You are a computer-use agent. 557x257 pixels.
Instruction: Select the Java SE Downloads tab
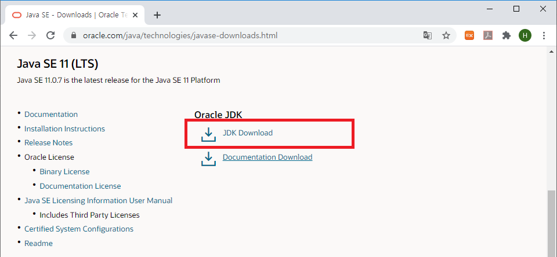pyautogui.click(x=75, y=15)
